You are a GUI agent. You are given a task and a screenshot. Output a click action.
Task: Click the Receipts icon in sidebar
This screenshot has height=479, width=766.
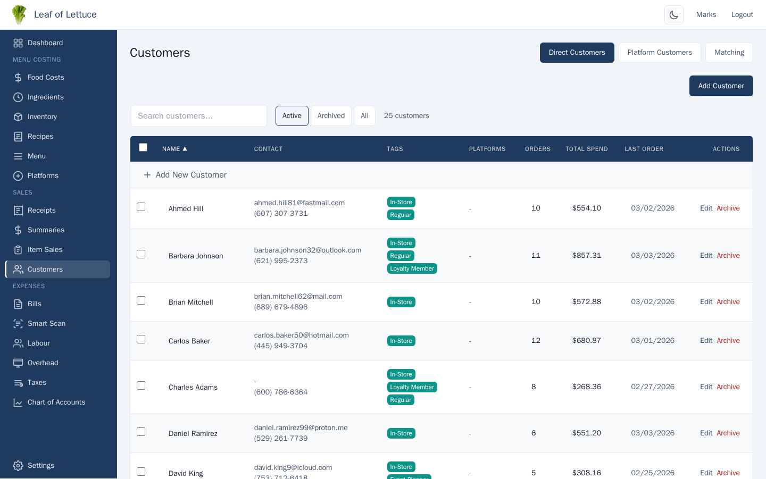[x=18, y=211]
